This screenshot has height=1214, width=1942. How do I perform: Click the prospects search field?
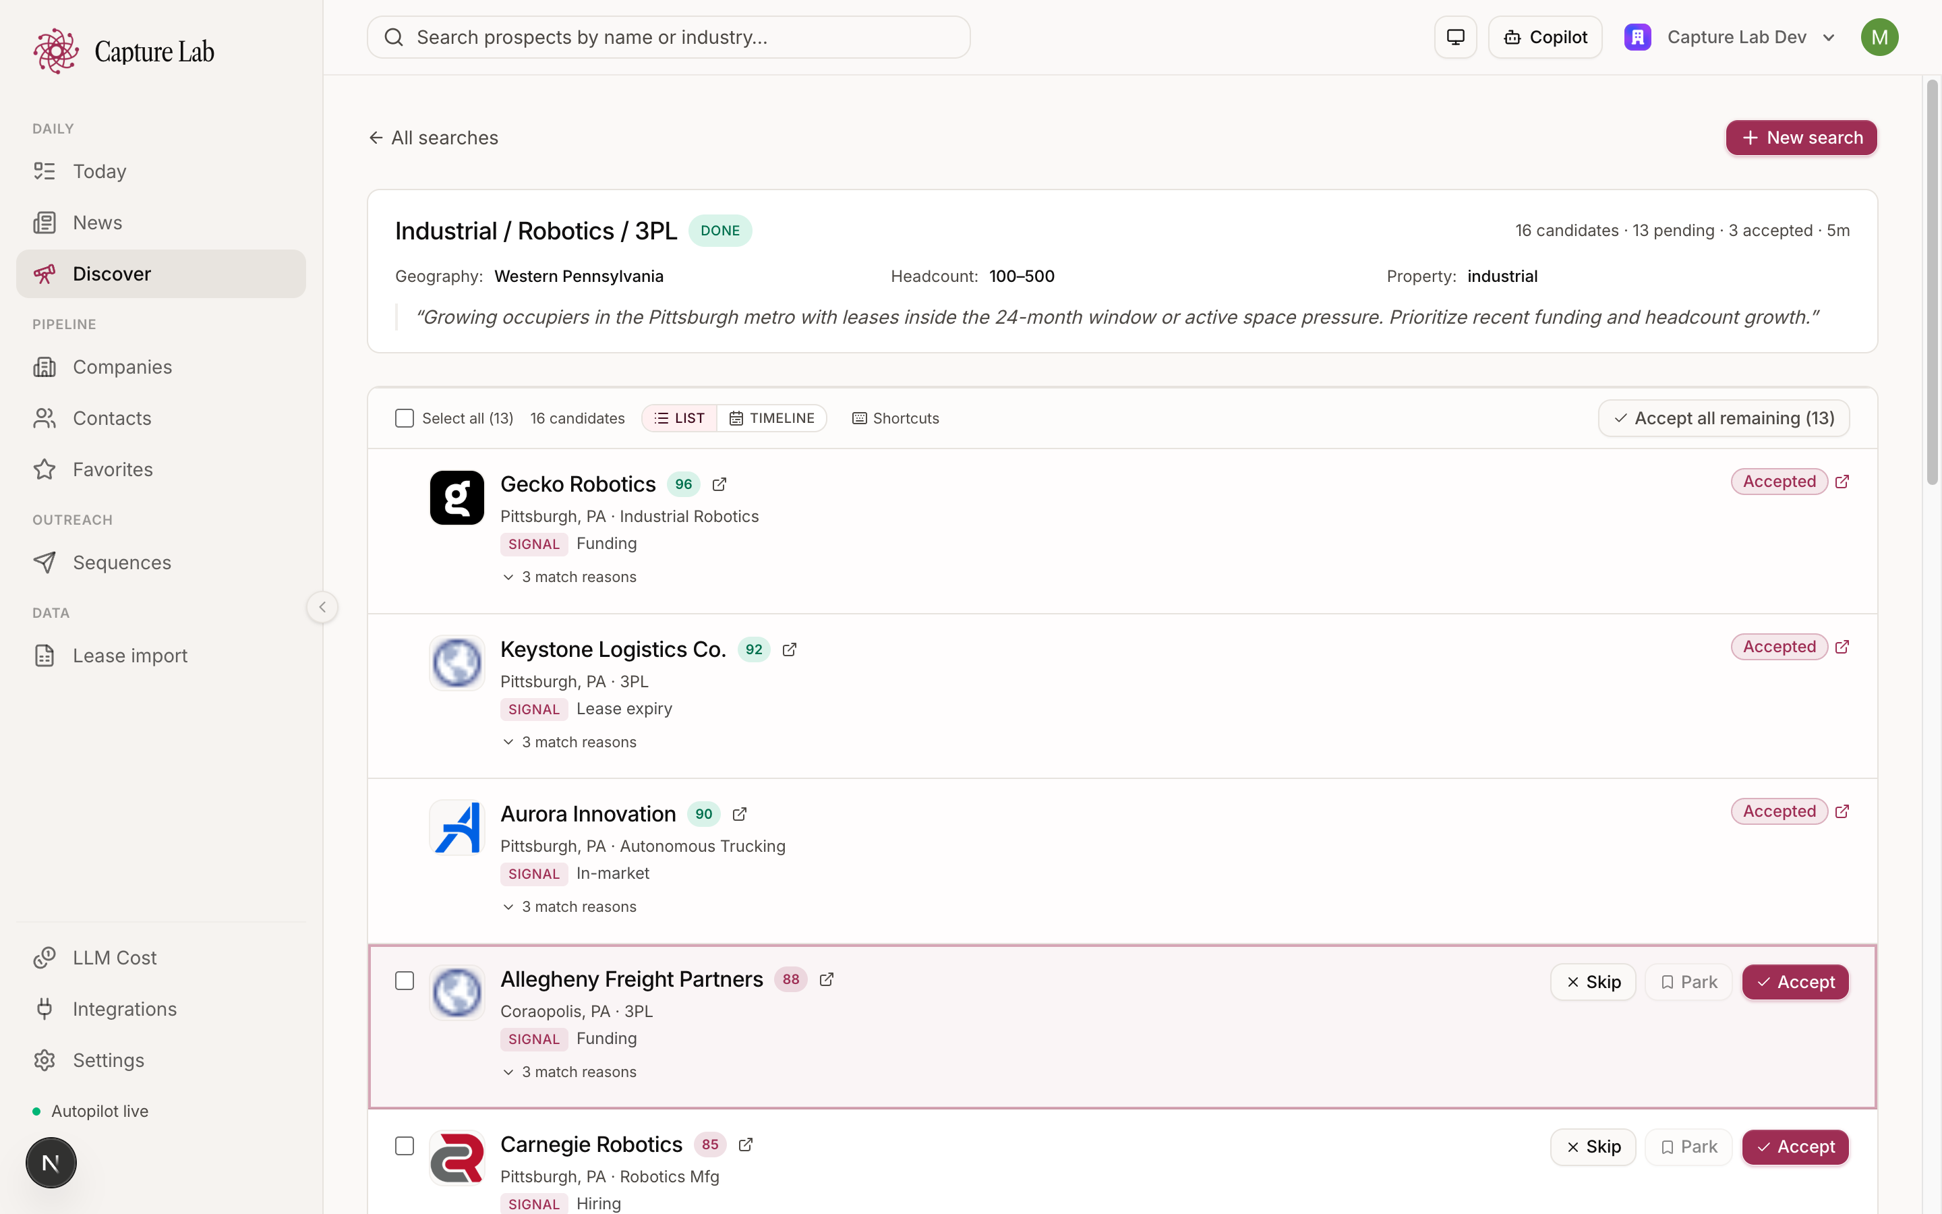tap(668, 37)
